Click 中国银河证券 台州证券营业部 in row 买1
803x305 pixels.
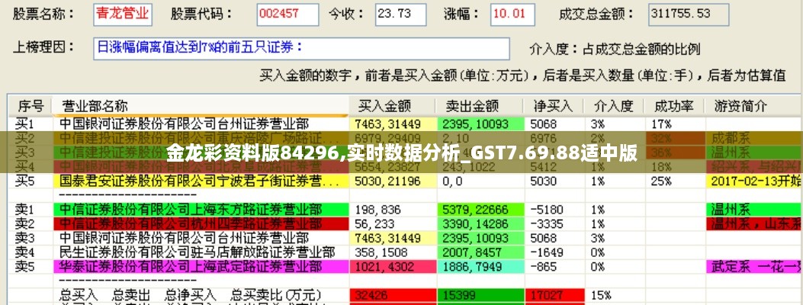pyautogui.click(x=185, y=124)
